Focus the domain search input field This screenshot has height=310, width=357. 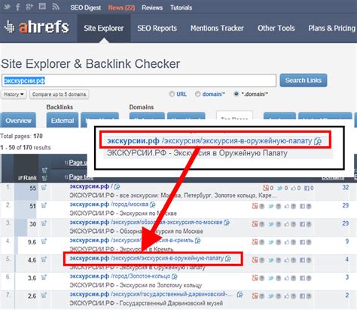tap(139, 81)
